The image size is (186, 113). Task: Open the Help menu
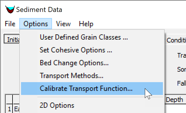pos(86,24)
